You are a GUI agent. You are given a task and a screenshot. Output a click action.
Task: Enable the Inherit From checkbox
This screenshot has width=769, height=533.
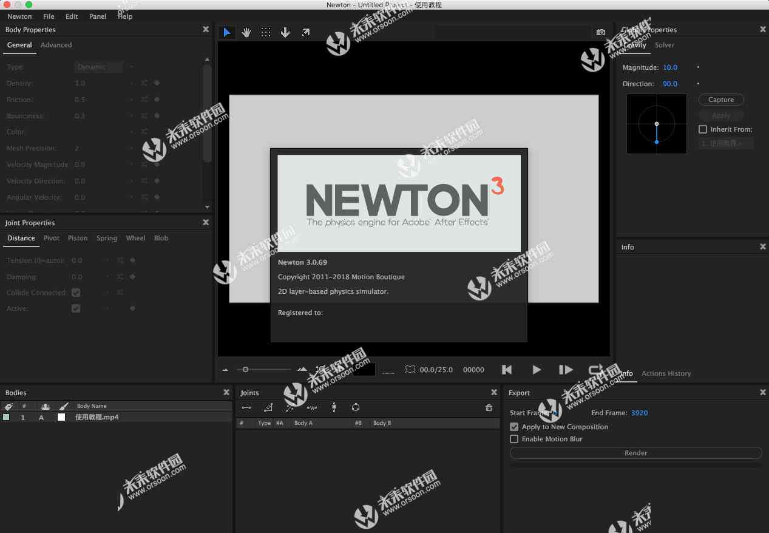pos(703,129)
